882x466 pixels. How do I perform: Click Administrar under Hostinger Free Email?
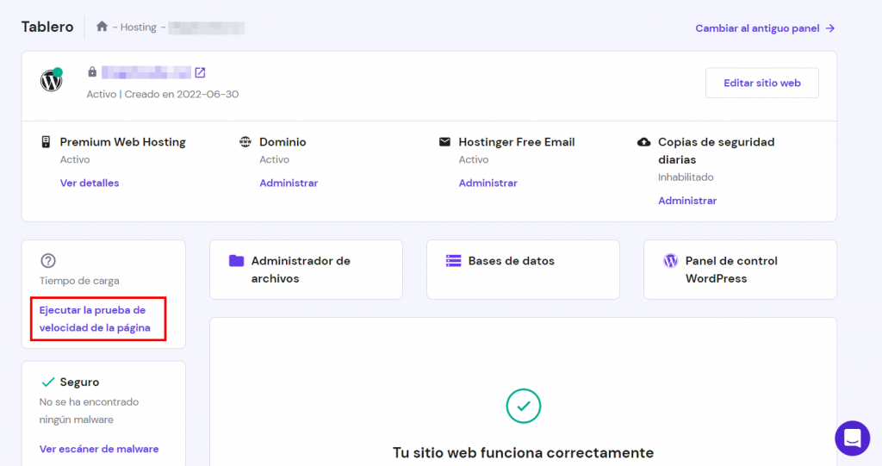point(488,183)
